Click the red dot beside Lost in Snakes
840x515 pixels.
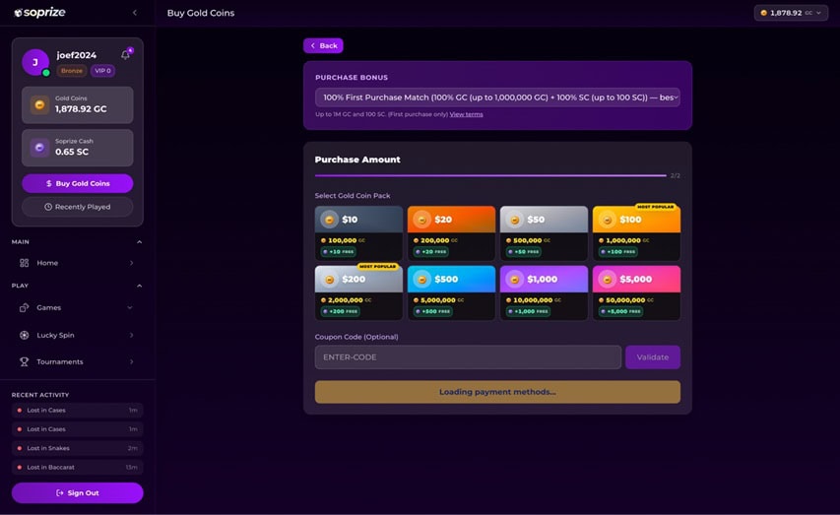[x=20, y=448]
